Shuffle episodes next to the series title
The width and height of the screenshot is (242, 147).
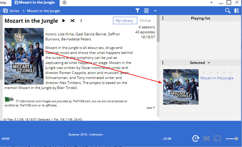(x=72, y=21)
